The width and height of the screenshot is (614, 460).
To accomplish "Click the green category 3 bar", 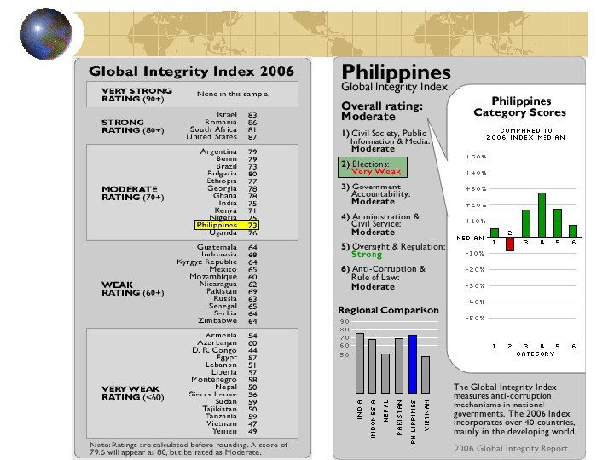I will pos(526,223).
